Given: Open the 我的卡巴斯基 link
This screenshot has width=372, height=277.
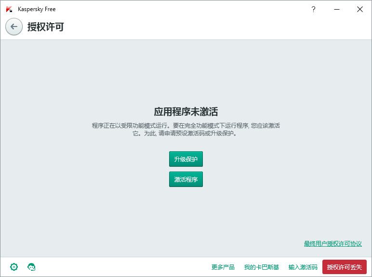Looking at the screenshot, I should pyautogui.click(x=262, y=267).
